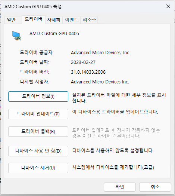This screenshot has width=175, height=196.
Task: Click the 드라이버 공급자 label
Action: [37, 52]
